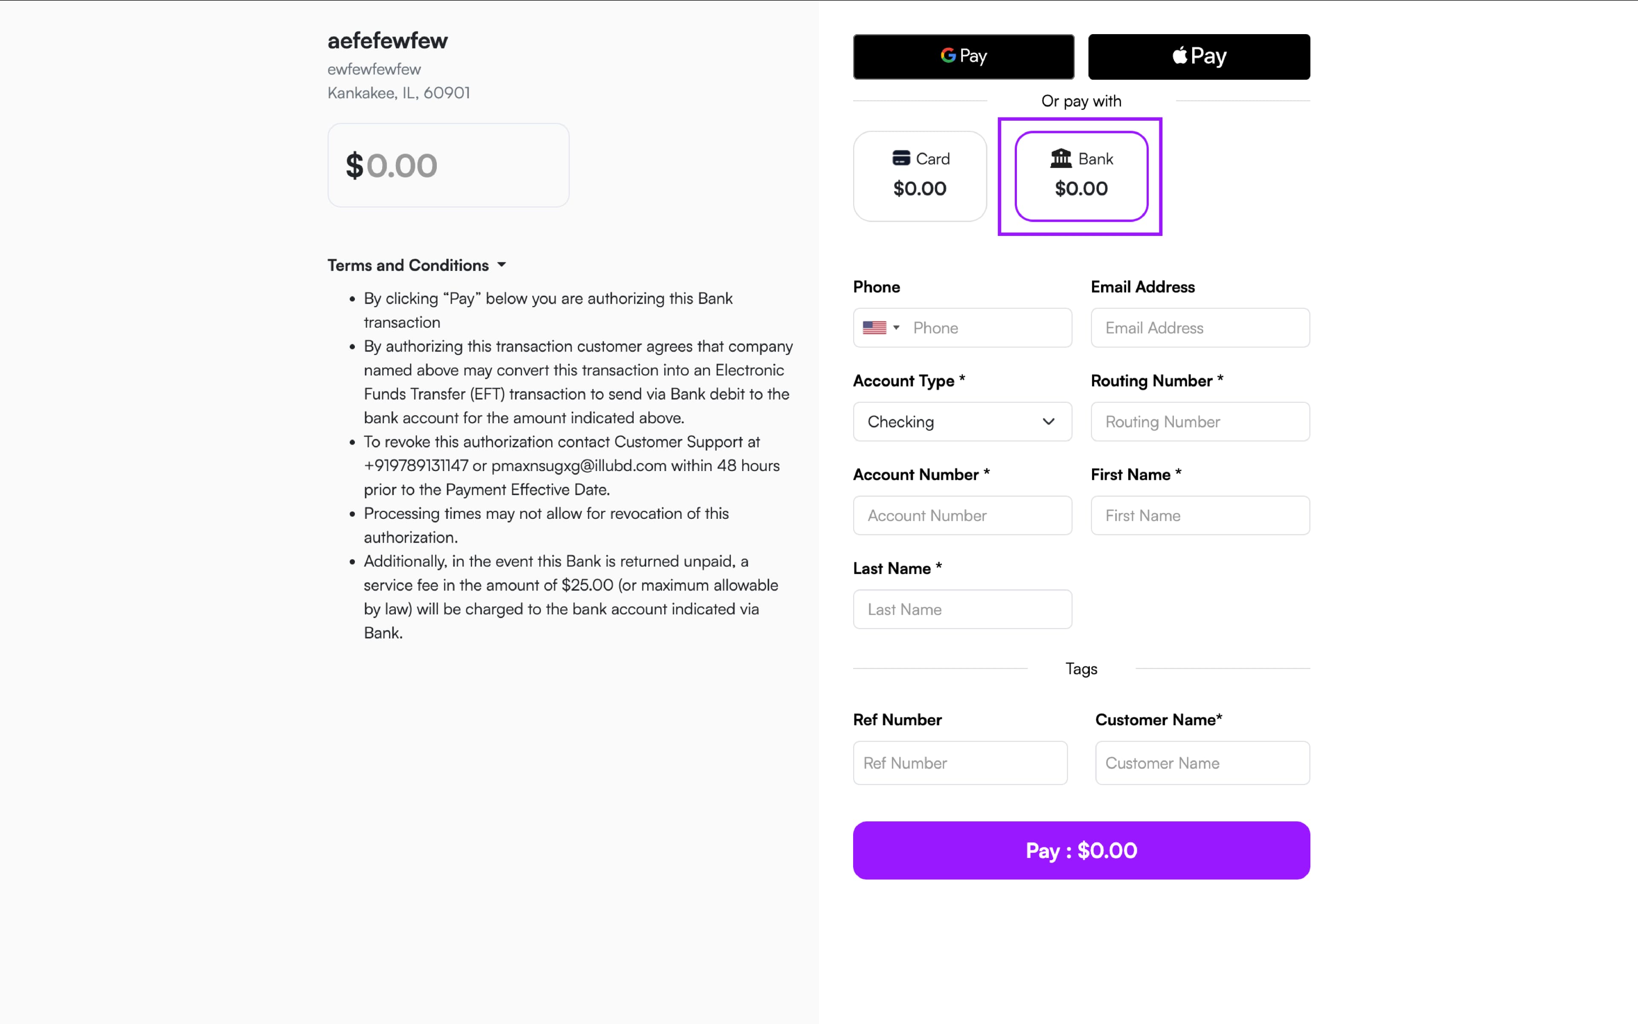1638x1024 pixels.
Task: Click the Ref Number field
Action: click(959, 762)
